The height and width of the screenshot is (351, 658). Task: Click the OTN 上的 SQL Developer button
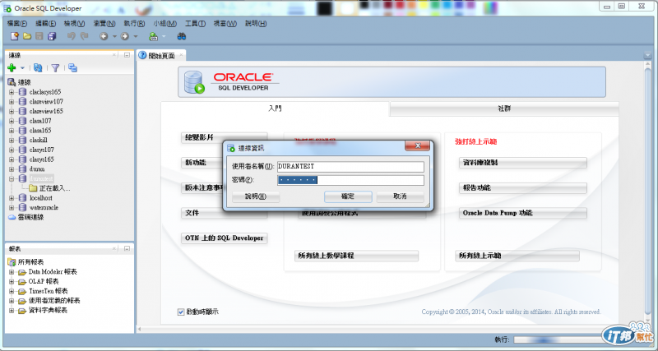tap(224, 238)
